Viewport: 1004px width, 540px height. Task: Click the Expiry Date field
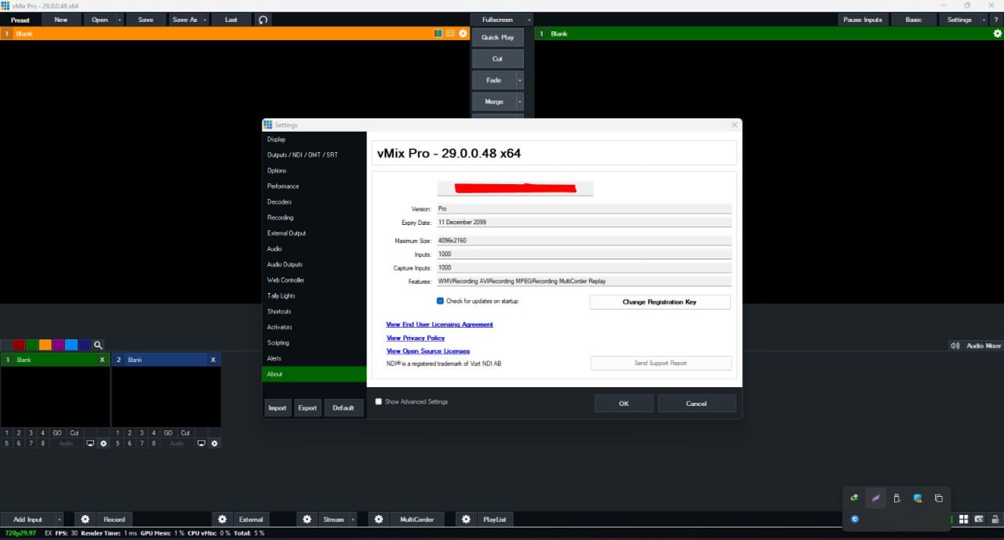click(x=584, y=223)
